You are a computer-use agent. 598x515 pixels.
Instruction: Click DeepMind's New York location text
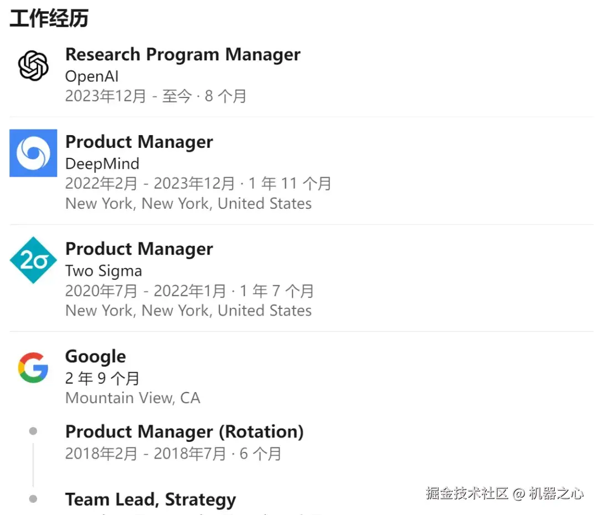point(188,203)
